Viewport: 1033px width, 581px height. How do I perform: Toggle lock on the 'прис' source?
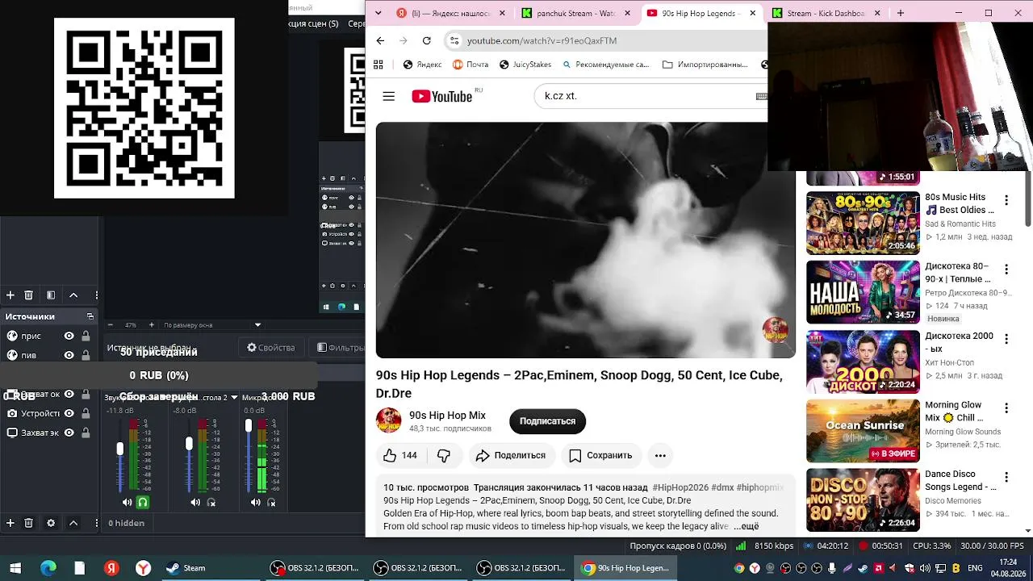(x=86, y=336)
